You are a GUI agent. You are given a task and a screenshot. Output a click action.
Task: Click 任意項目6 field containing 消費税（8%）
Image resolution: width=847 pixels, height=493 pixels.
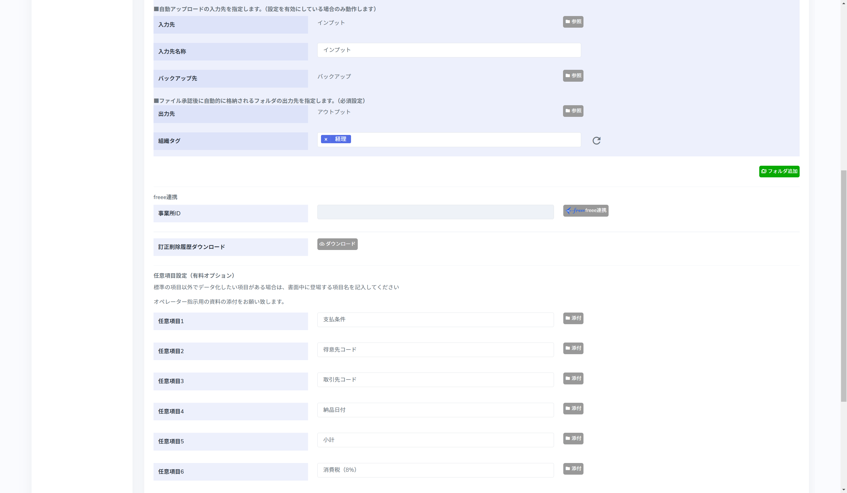coord(435,470)
